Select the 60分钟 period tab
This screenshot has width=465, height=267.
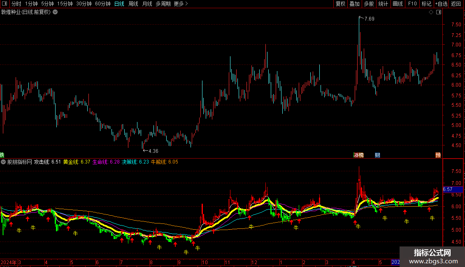103,4
